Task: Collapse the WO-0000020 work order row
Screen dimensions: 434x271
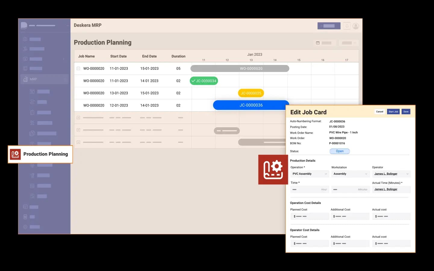Action: (x=78, y=69)
